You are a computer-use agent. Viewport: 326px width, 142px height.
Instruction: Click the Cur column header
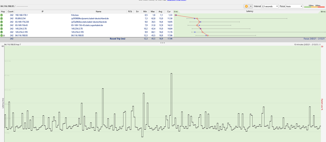pyautogui.click(x=169, y=11)
